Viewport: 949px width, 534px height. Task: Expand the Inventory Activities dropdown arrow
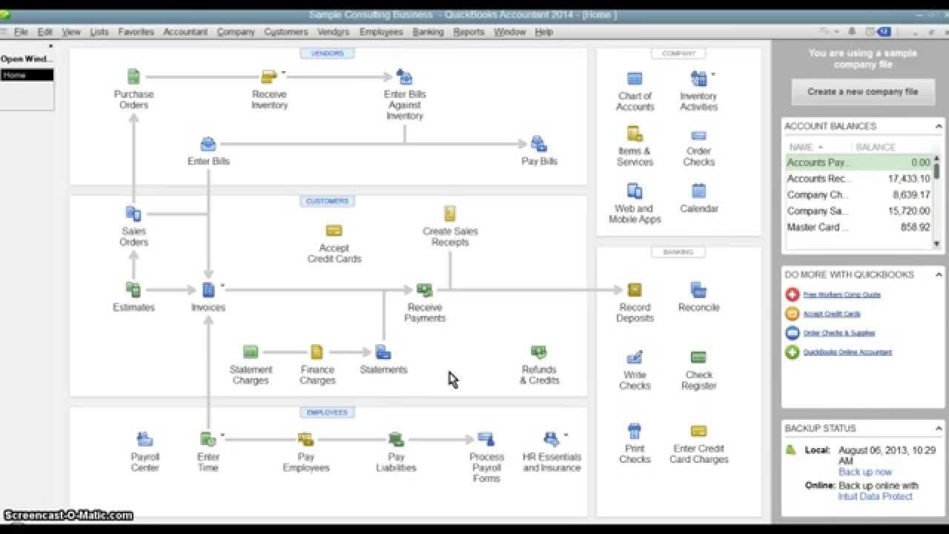pyautogui.click(x=712, y=74)
